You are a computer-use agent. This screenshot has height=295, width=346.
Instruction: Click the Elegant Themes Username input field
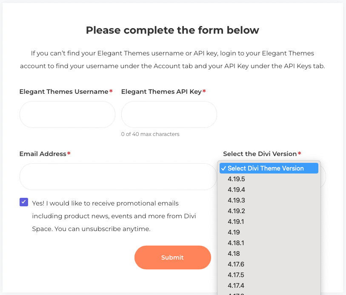(x=67, y=114)
